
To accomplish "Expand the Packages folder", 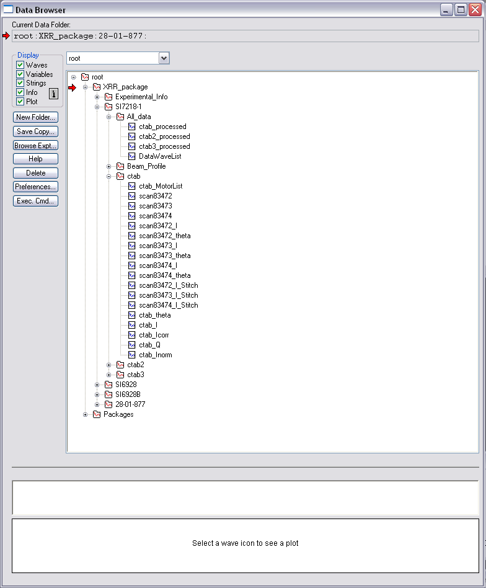I will 86,414.
